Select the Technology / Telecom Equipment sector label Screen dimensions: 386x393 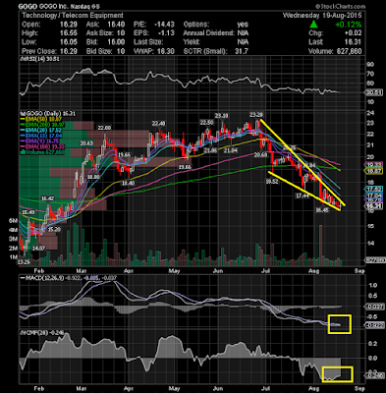(73, 15)
